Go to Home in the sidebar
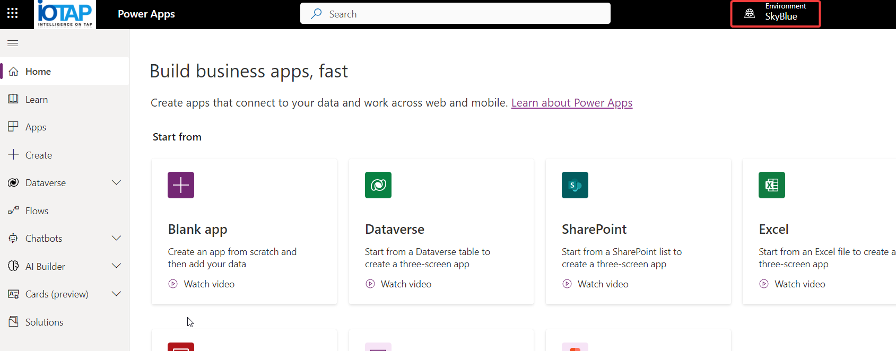The image size is (896, 351). 64,71
